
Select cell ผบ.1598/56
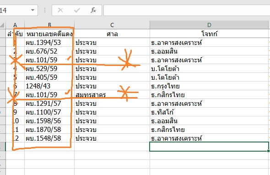(49, 120)
